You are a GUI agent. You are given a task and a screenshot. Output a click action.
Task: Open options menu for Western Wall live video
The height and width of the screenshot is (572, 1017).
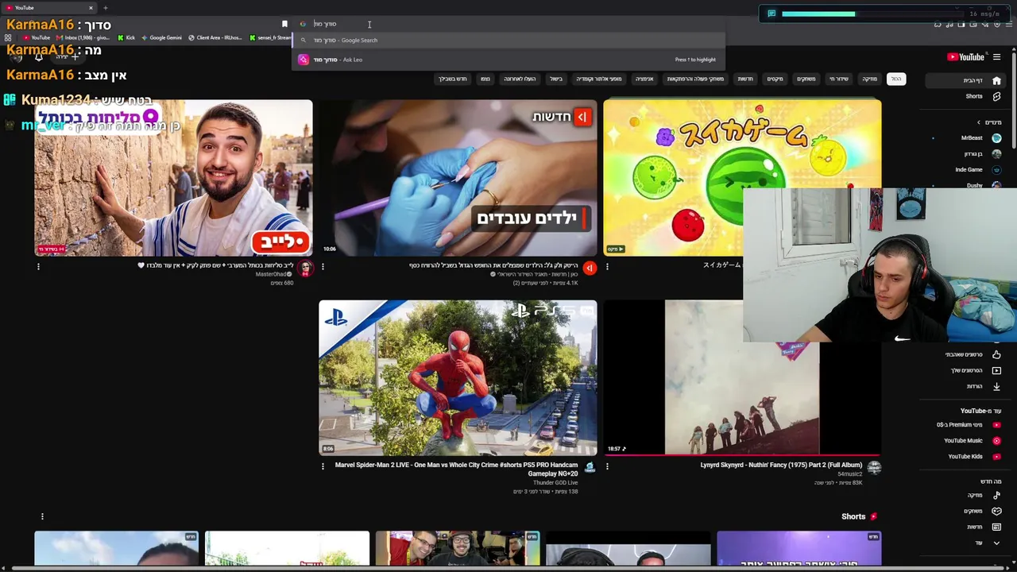38,266
